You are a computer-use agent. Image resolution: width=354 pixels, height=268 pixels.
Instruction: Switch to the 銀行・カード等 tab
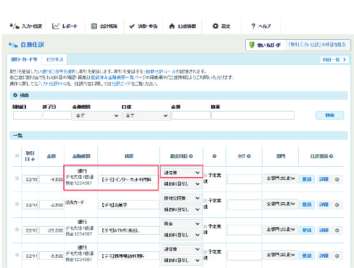(x=24, y=60)
